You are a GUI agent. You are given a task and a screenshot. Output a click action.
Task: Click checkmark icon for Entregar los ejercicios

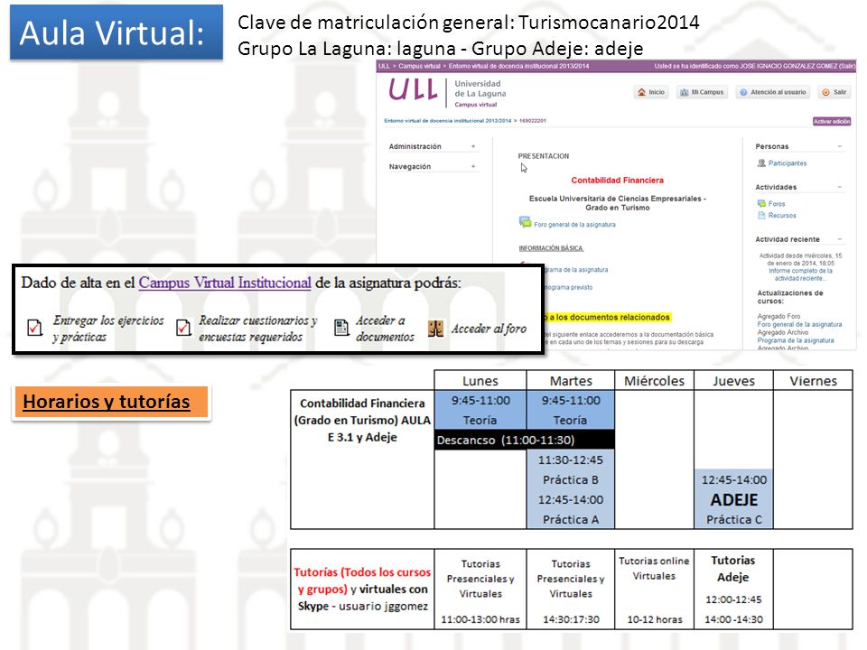[35, 328]
